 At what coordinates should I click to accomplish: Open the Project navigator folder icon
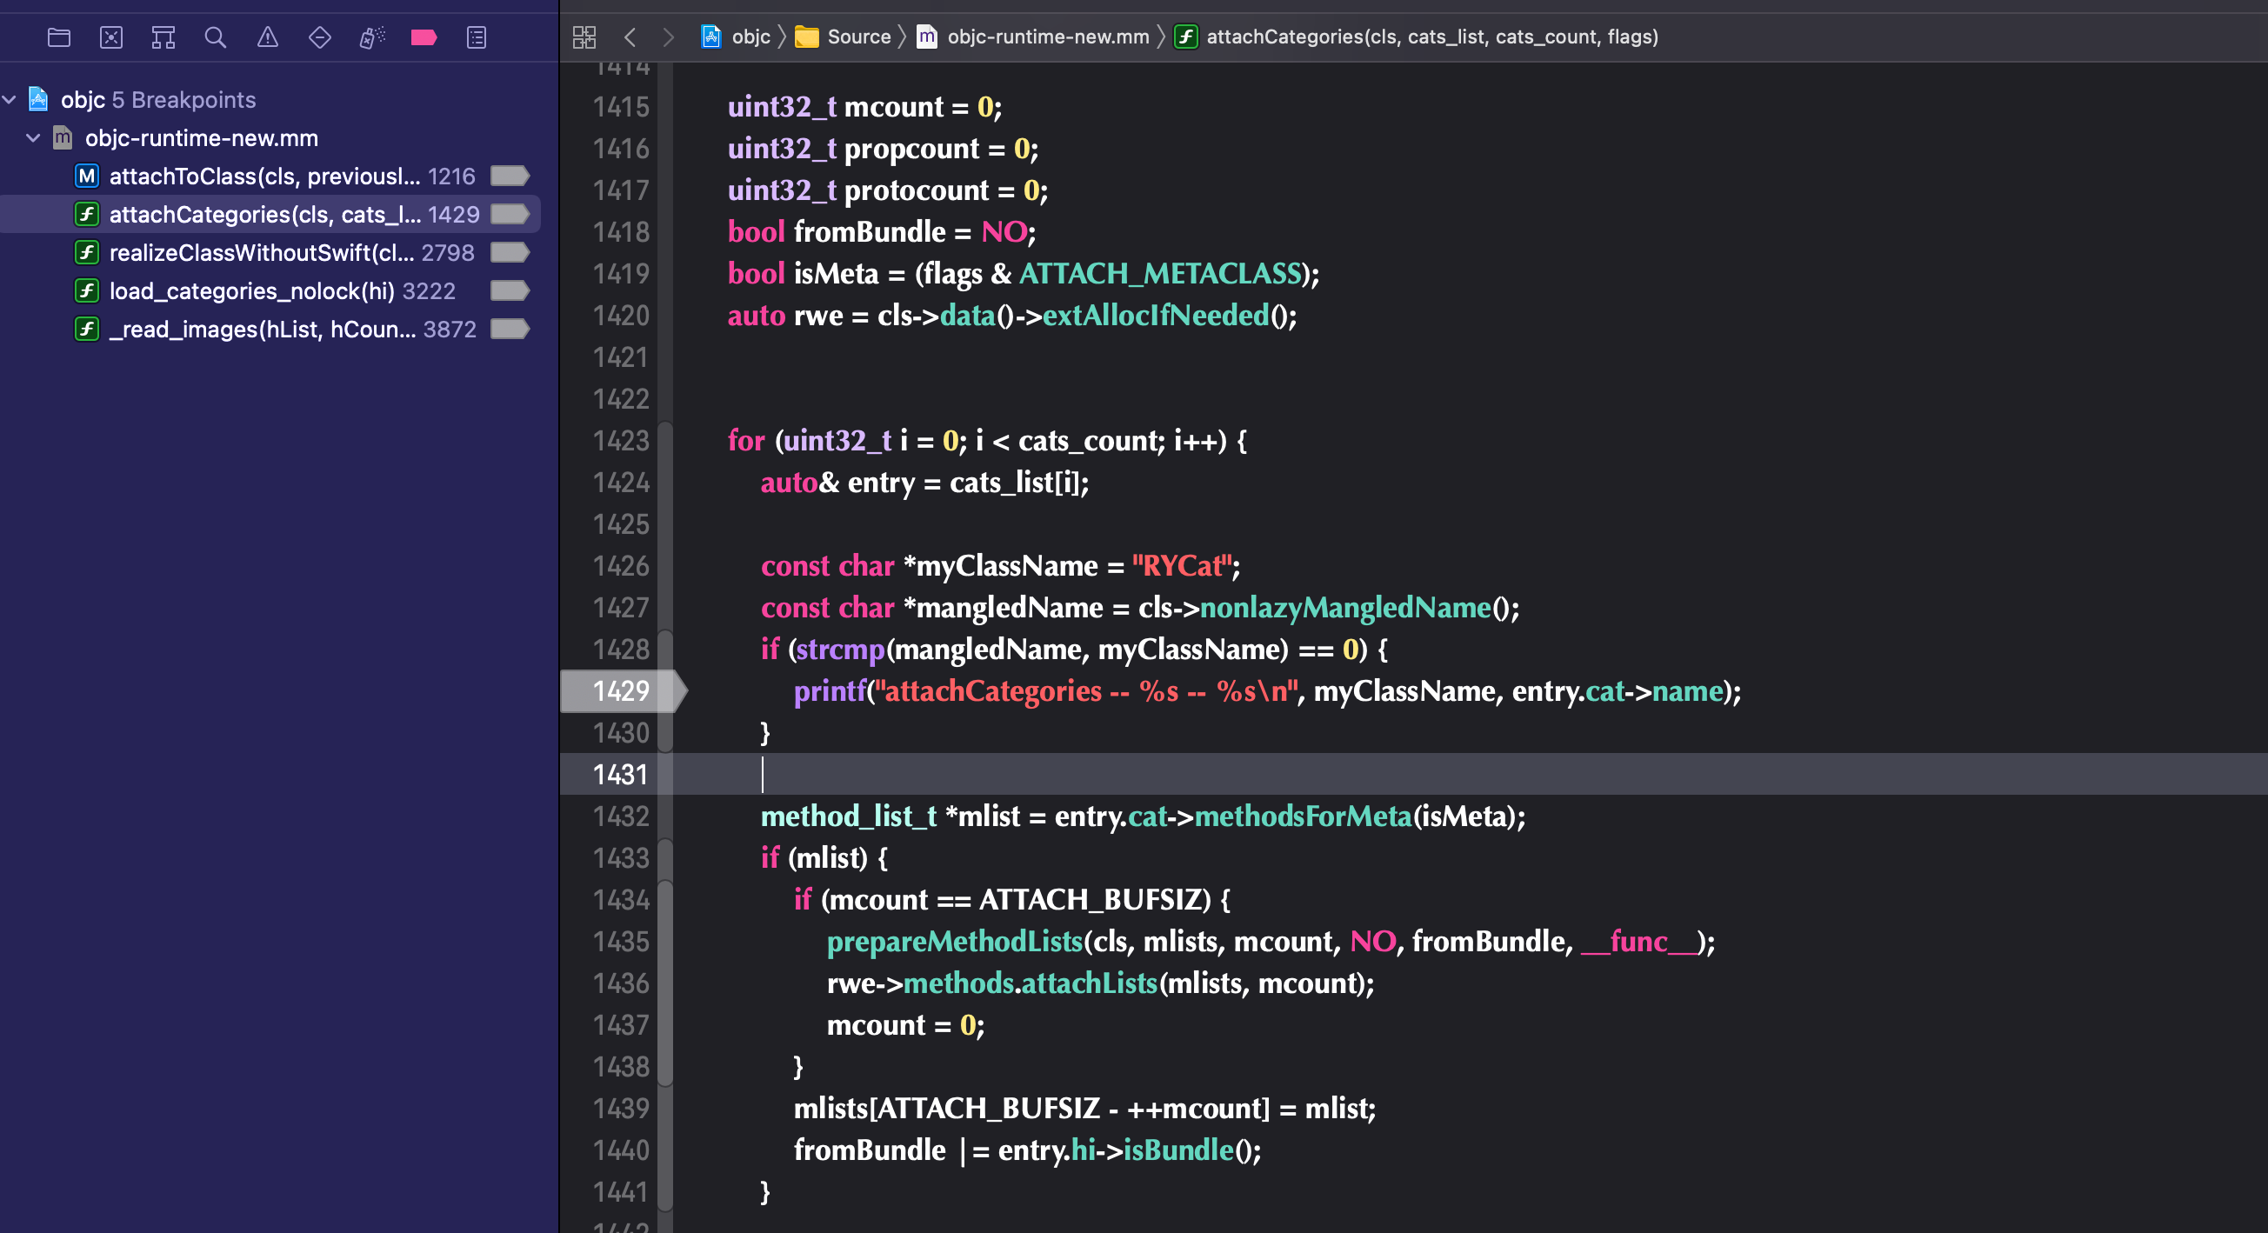59,37
